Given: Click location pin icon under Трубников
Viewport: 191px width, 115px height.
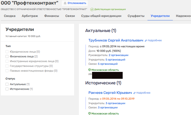Looking at the screenshot, I should [x=89, y=70].
